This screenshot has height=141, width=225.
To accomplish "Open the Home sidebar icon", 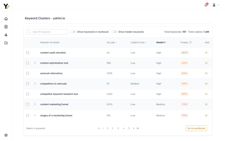I will pyautogui.click(x=6, y=19).
